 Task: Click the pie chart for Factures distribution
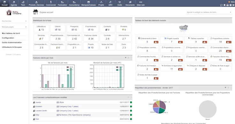(x=159, y=107)
